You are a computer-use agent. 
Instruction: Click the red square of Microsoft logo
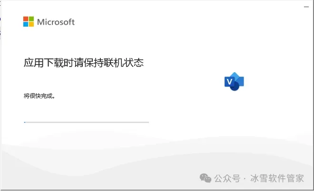click(x=26, y=19)
